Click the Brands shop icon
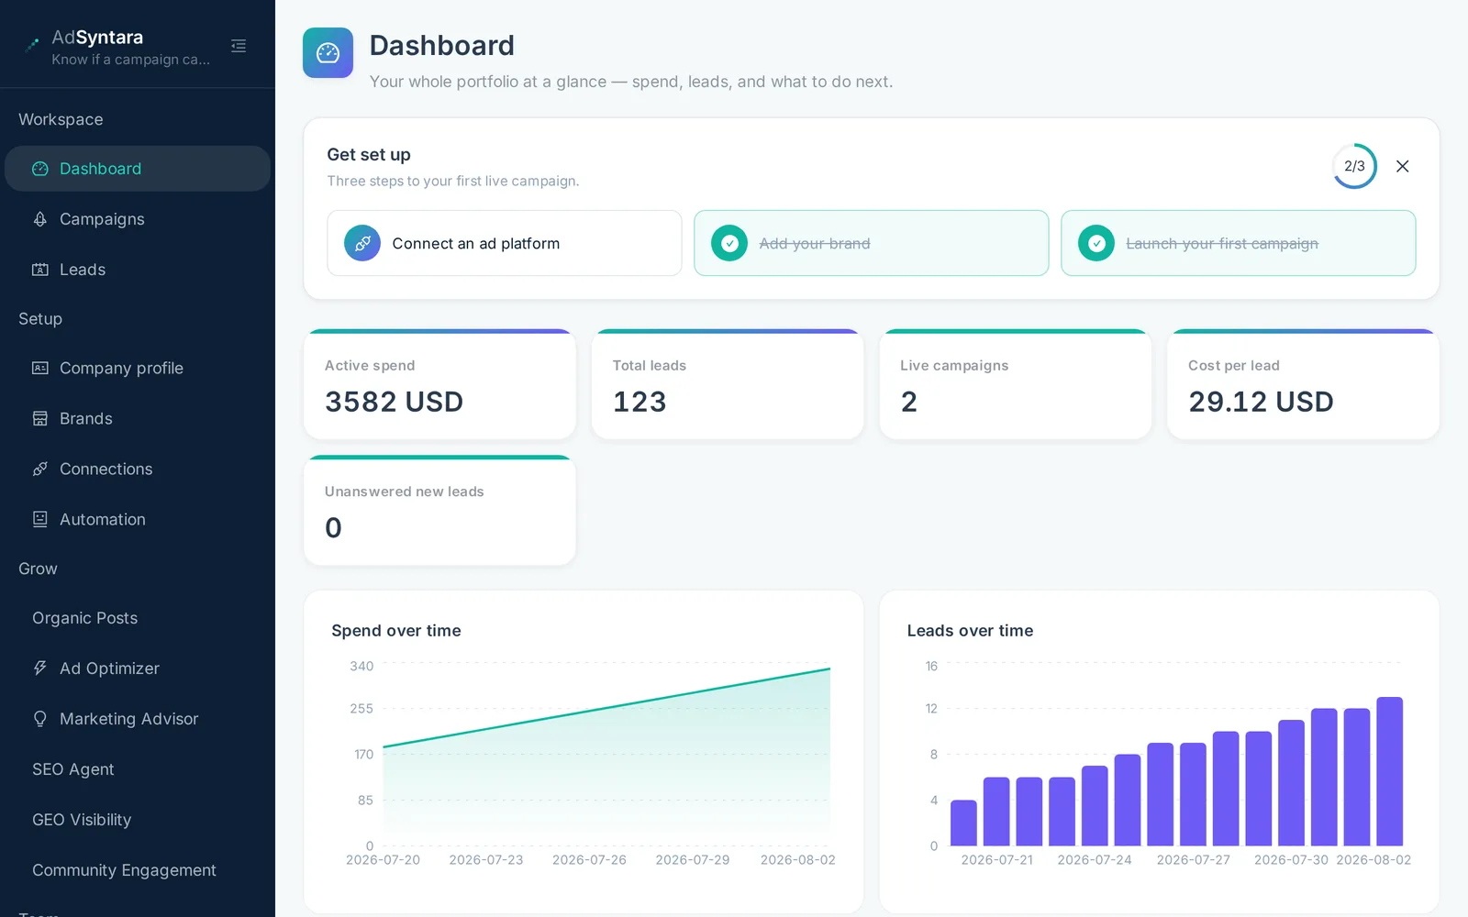The image size is (1468, 917). click(x=40, y=418)
